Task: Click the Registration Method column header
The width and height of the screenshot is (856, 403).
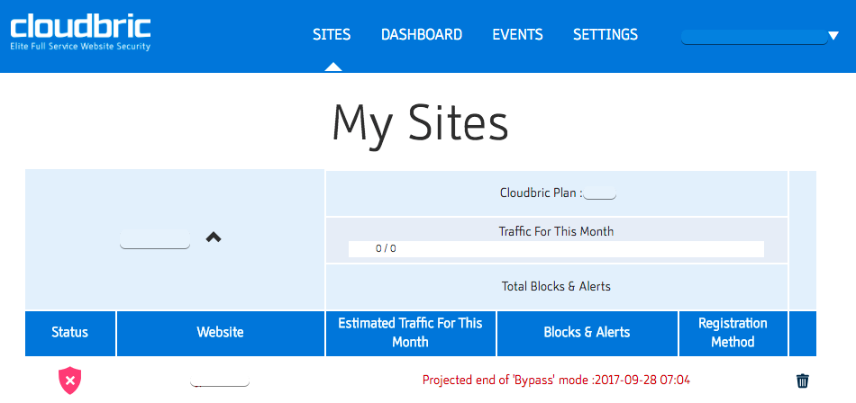Action: pos(733,332)
